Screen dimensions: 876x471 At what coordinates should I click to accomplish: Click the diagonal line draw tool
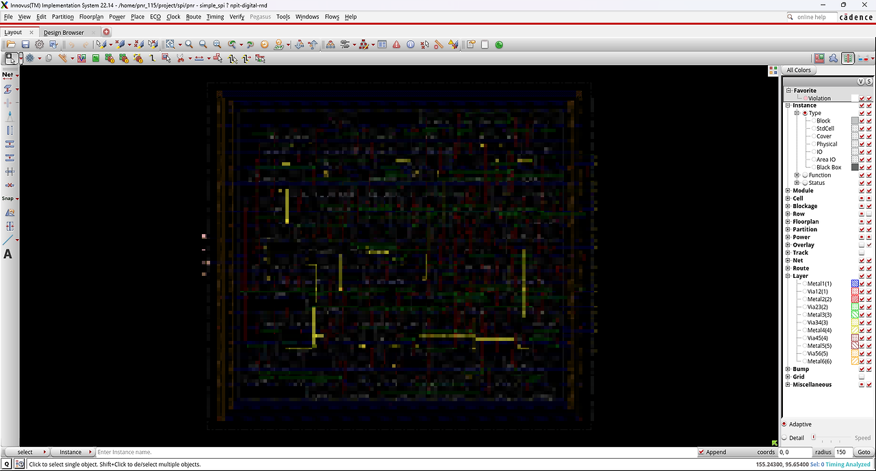pyautogui.click(x=8, y=240)
